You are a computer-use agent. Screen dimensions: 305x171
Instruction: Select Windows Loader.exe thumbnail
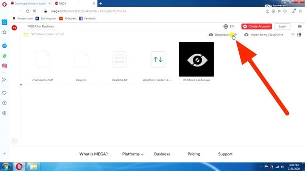(196, 59)
